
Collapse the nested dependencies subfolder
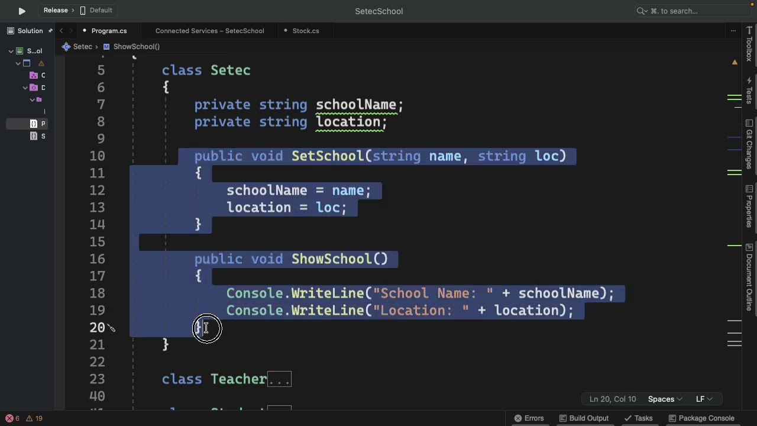click(x=32, y=99)
